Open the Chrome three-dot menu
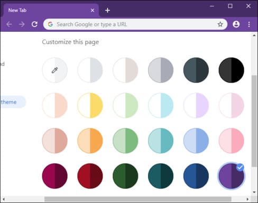Screen dimensions: 258x203 (x=249, y=24)
